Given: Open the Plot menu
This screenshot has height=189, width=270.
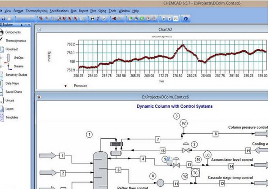Looking at the screenshot, I should [x=93, y=11].
